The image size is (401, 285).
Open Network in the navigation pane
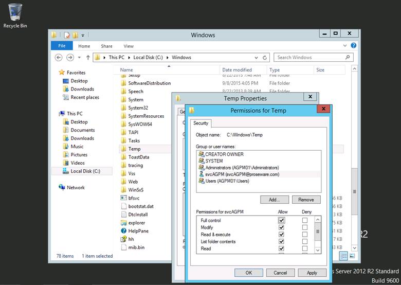[x=75, y=188]
